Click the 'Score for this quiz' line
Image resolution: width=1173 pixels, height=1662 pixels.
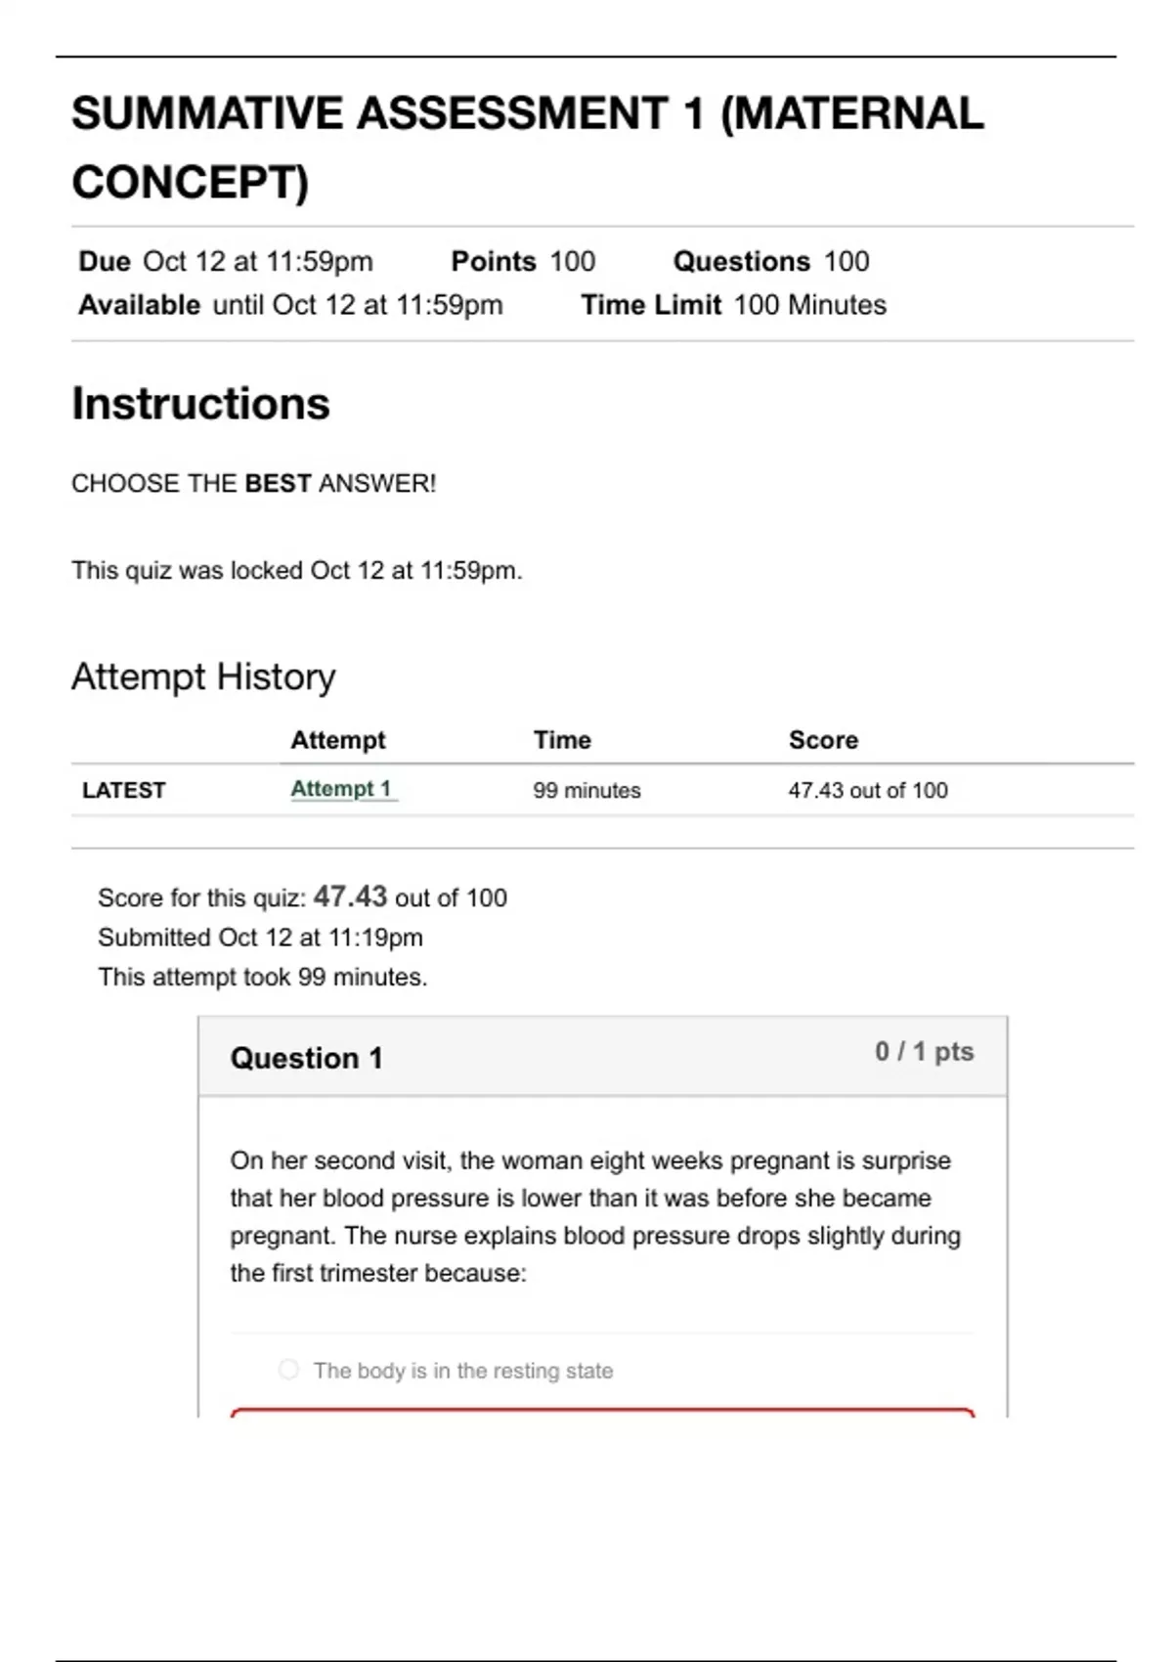pyautogui.click(x=302, y=897)
